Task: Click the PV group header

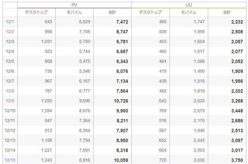Action: (x=74, y=5)
